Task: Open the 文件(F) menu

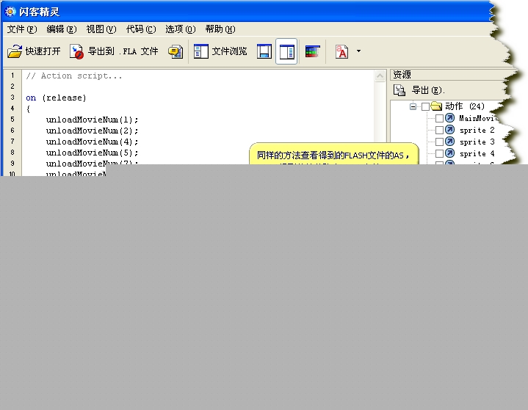Action: (x=21, y=29)
